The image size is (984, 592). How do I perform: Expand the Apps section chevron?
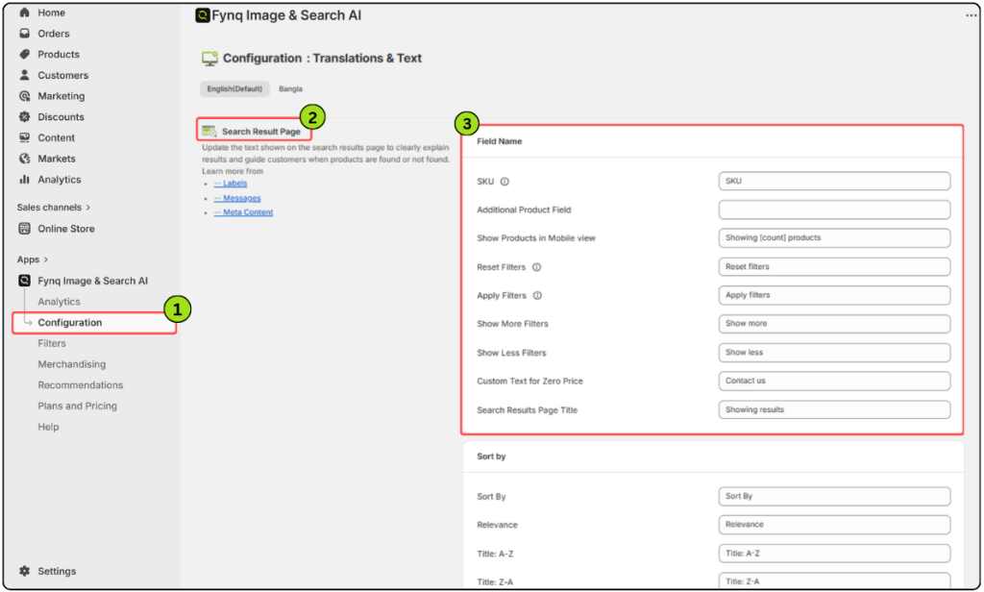(x=46, y=259)
